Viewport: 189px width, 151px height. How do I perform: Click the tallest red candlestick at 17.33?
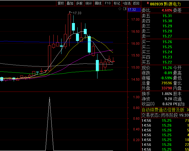tap(70, 27)
